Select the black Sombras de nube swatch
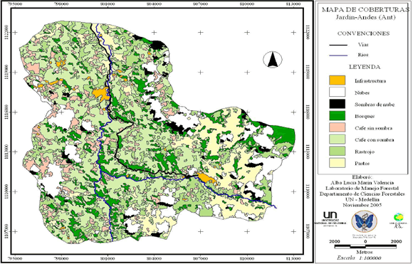Viewport: 413px width, 264px height. 337,104
